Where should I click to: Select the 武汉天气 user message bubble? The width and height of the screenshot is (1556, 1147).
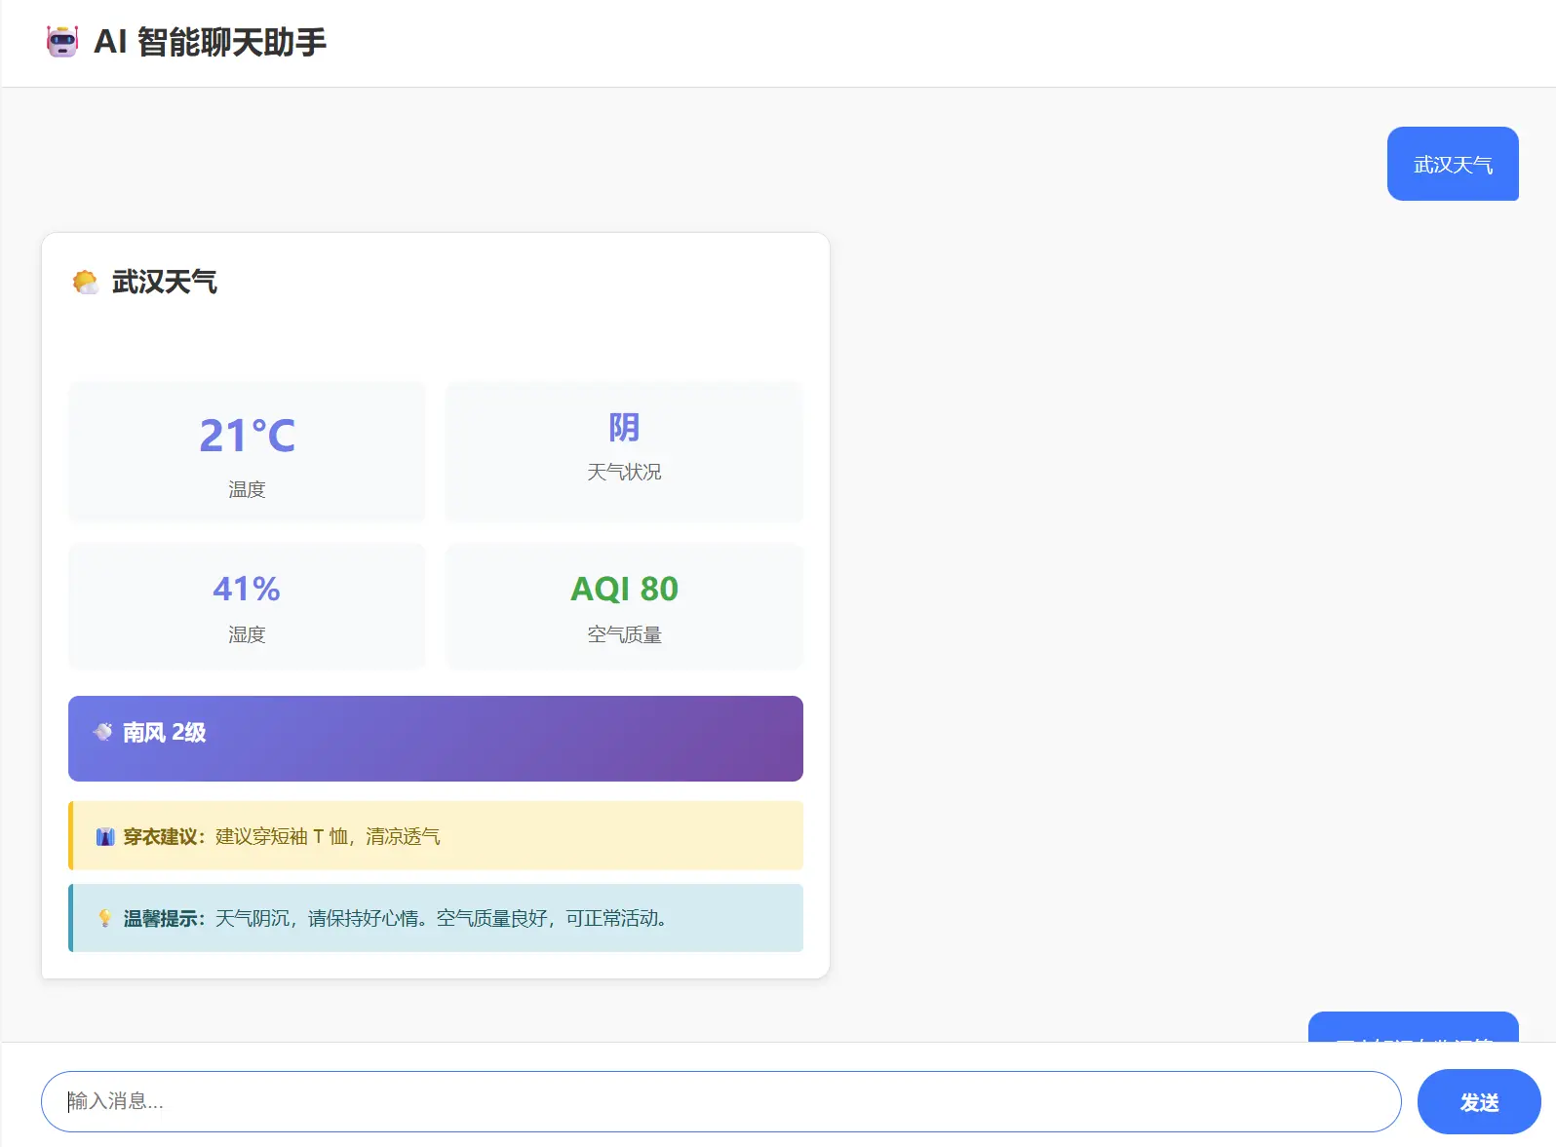(x=1452, y=165)
